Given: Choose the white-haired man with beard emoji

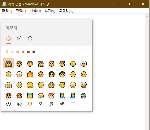Looking at the screenshot, I should tap(19, 85).
